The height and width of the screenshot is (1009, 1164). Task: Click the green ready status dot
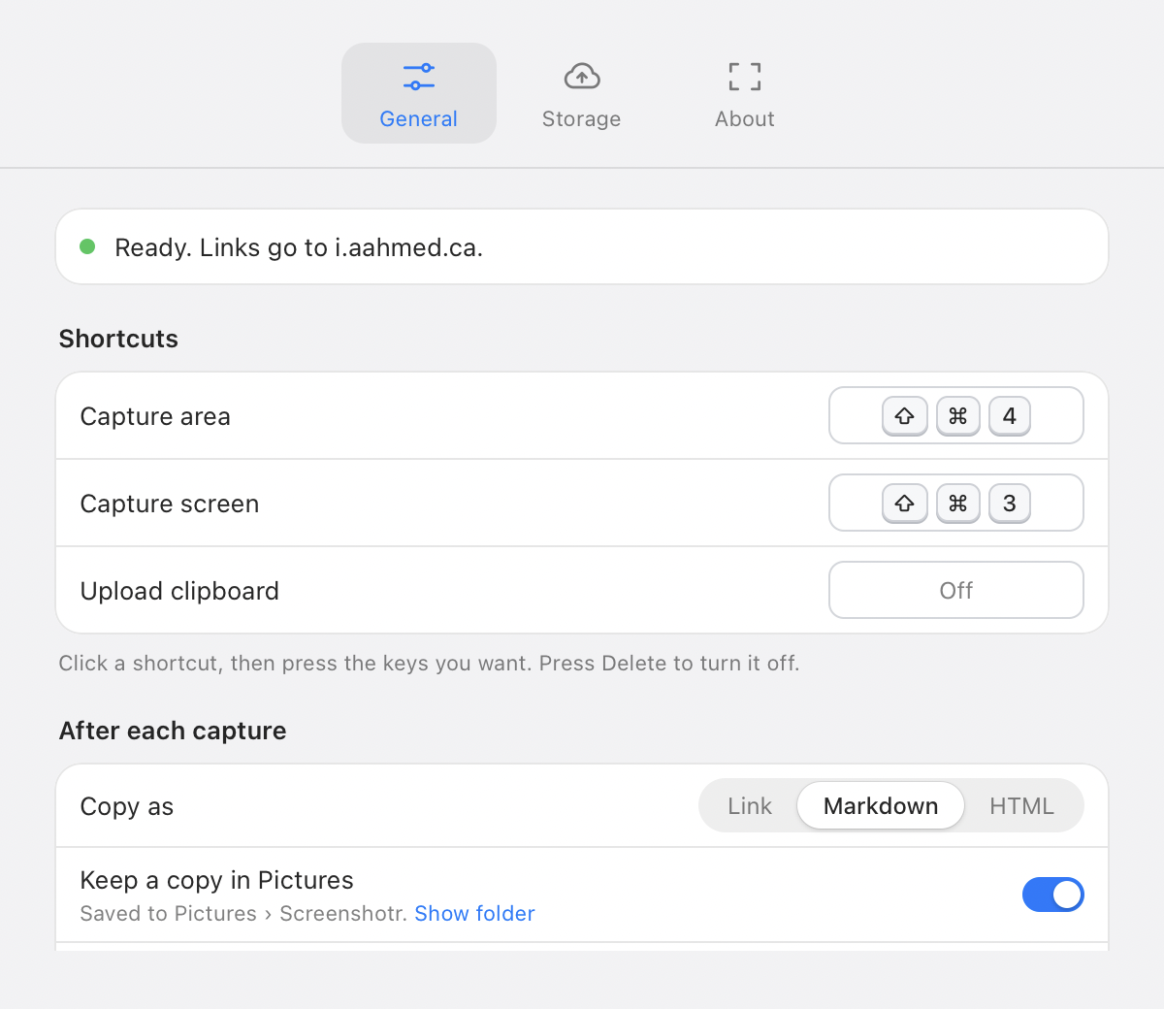pos(87,246)
